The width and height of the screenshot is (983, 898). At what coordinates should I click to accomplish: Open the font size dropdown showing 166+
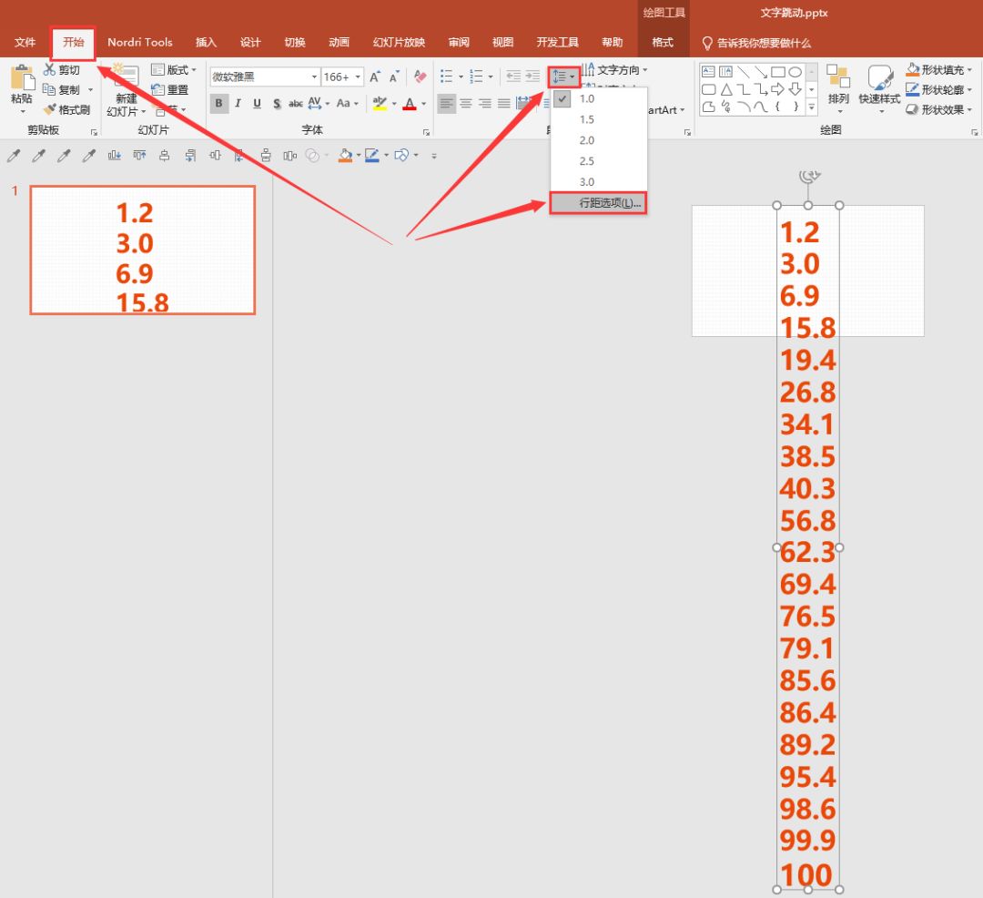(358, 77)
